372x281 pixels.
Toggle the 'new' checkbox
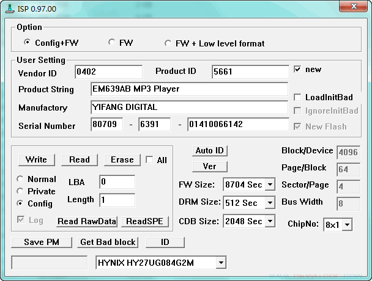point(298,69)
